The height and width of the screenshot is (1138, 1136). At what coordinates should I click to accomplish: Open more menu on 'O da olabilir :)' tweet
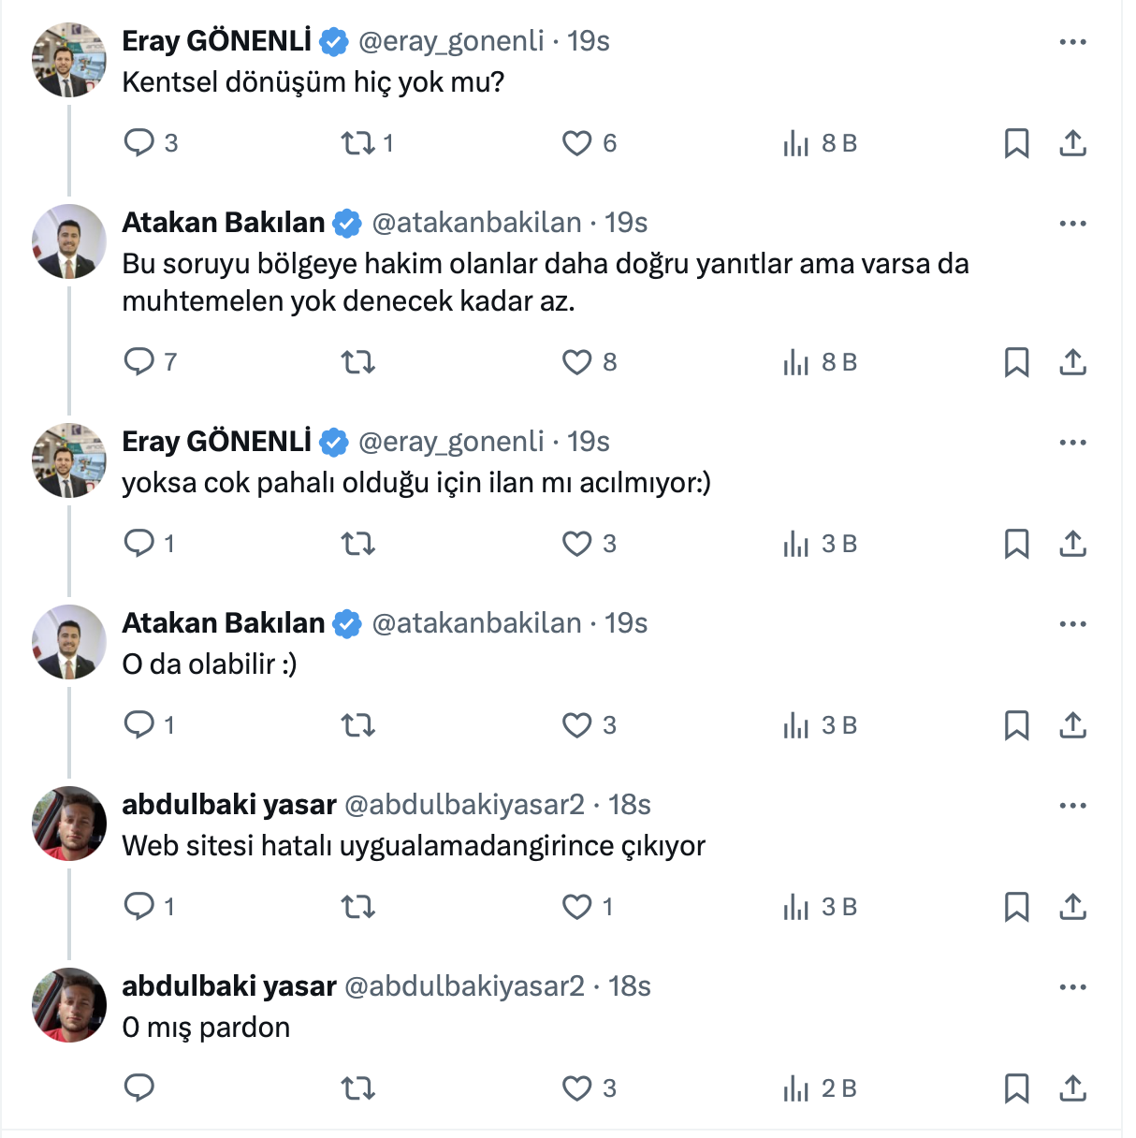(x=1072, y=624)
